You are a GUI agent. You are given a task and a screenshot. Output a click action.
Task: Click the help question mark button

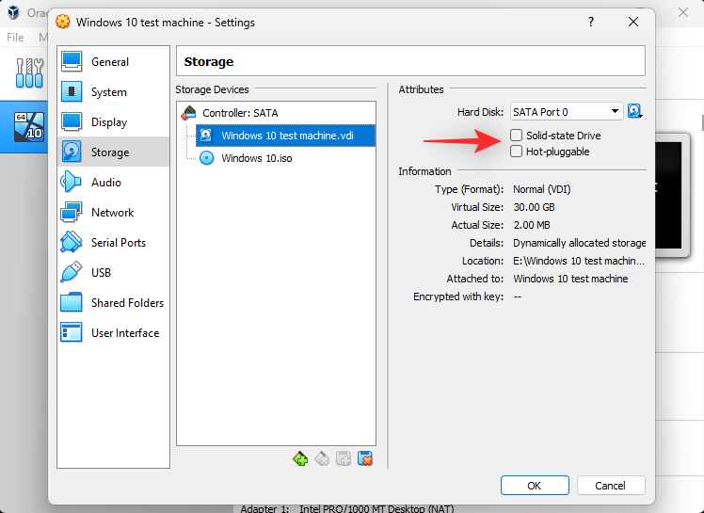pyautogui.click(x=591, y=22)
